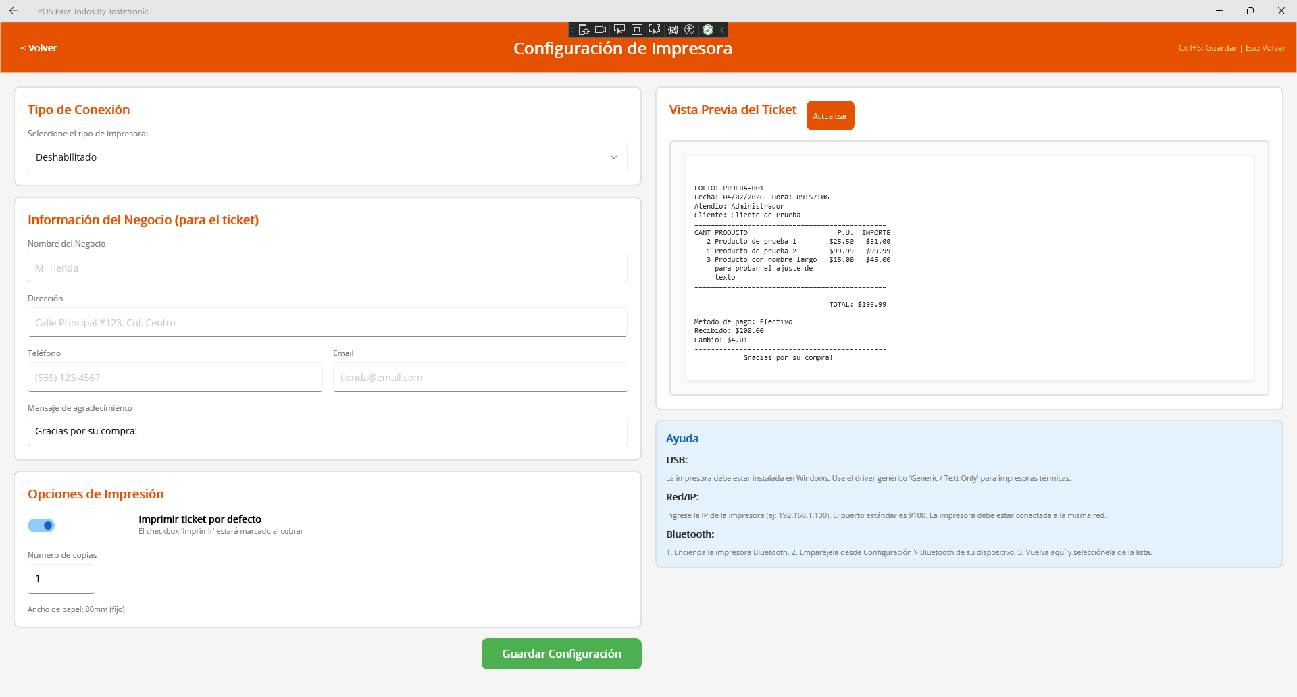Disable the Imprimir ticket por defecto switch

tap(41, 525)
